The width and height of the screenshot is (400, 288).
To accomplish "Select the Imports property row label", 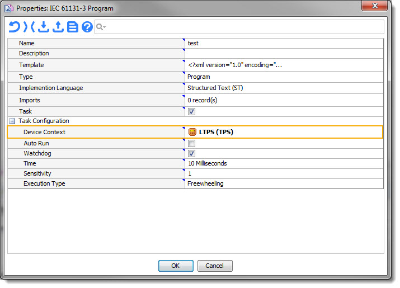I will coord(30,100).
